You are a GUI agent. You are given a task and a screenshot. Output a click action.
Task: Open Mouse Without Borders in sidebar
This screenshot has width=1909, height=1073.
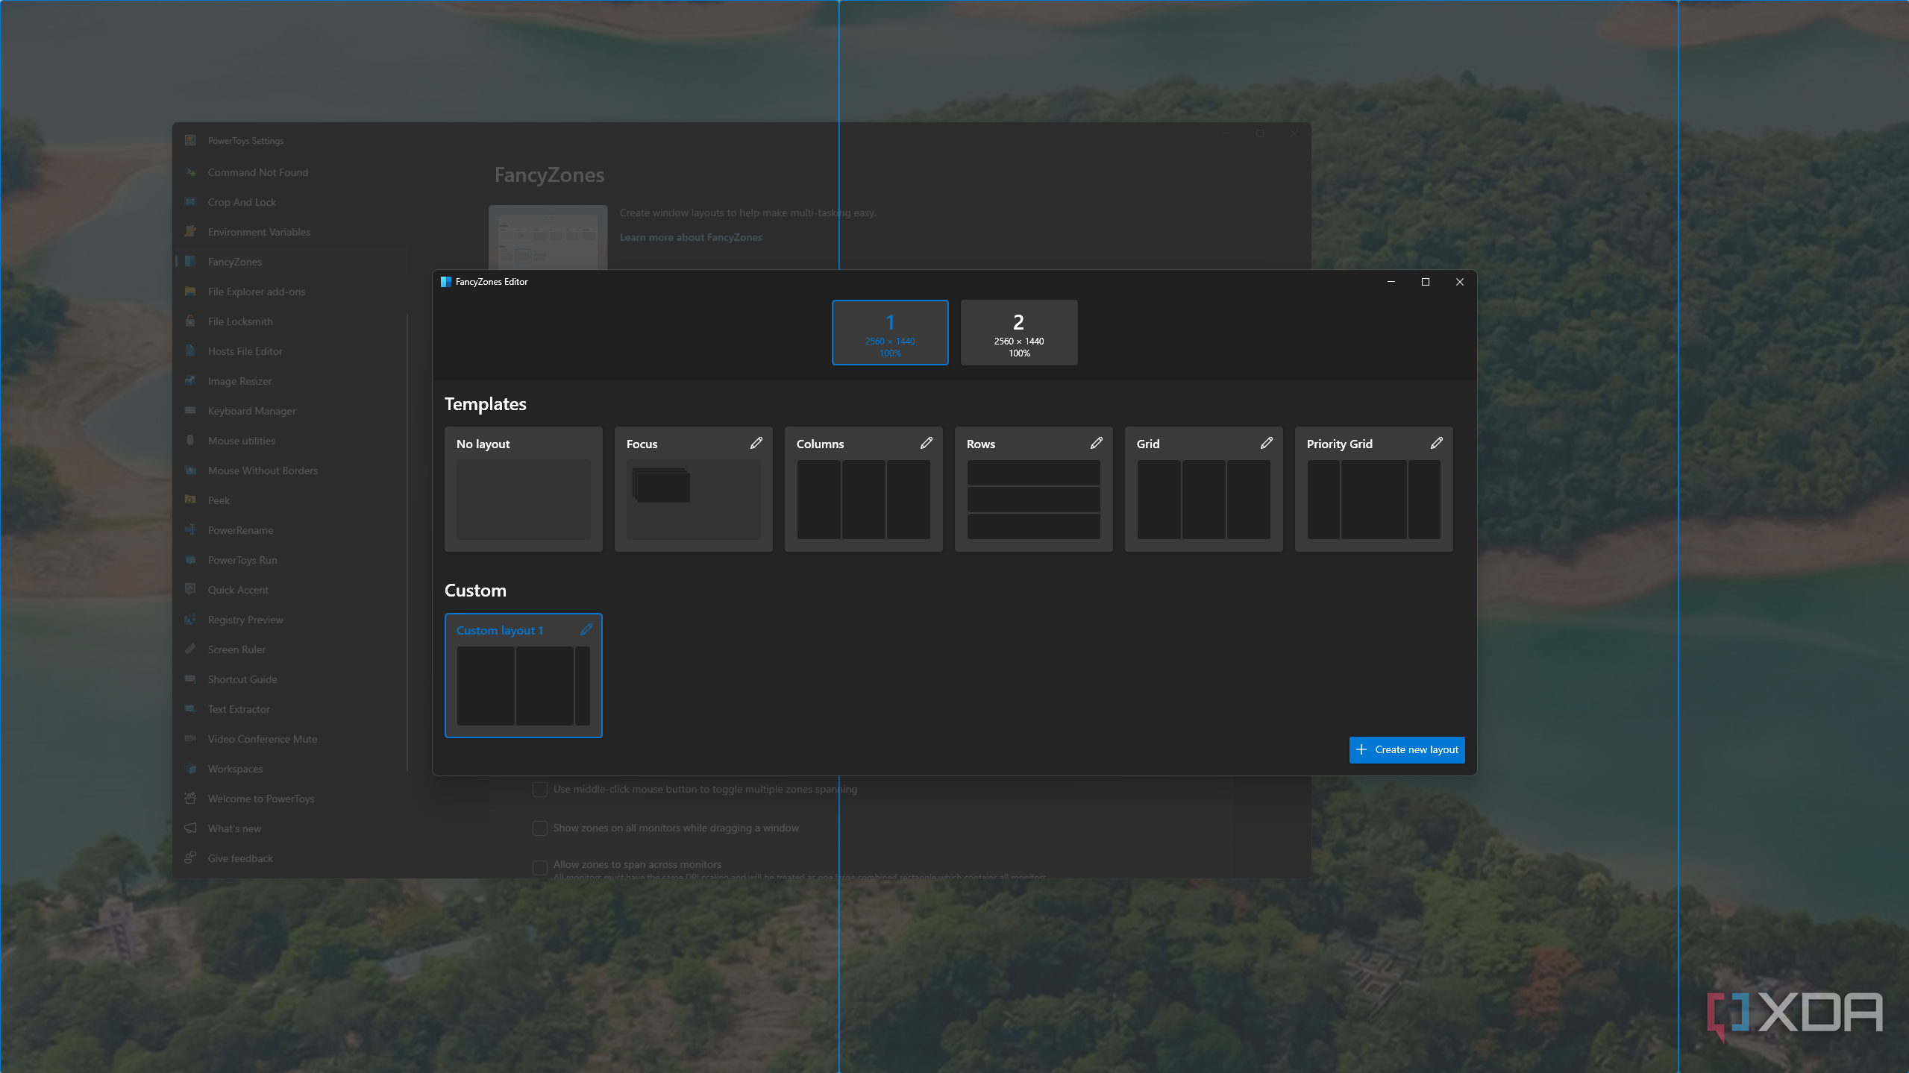click(x=291, y=471)
